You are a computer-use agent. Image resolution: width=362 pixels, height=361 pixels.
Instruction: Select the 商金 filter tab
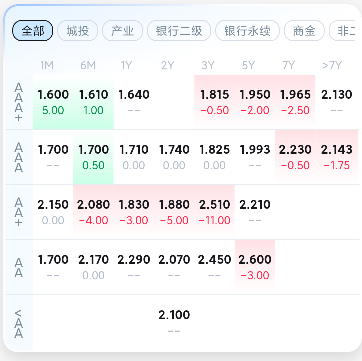coord(304,31)
